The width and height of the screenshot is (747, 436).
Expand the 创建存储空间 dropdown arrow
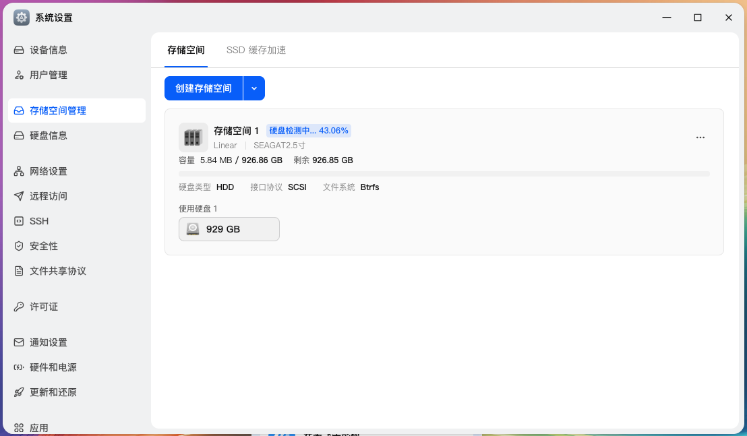254,88
